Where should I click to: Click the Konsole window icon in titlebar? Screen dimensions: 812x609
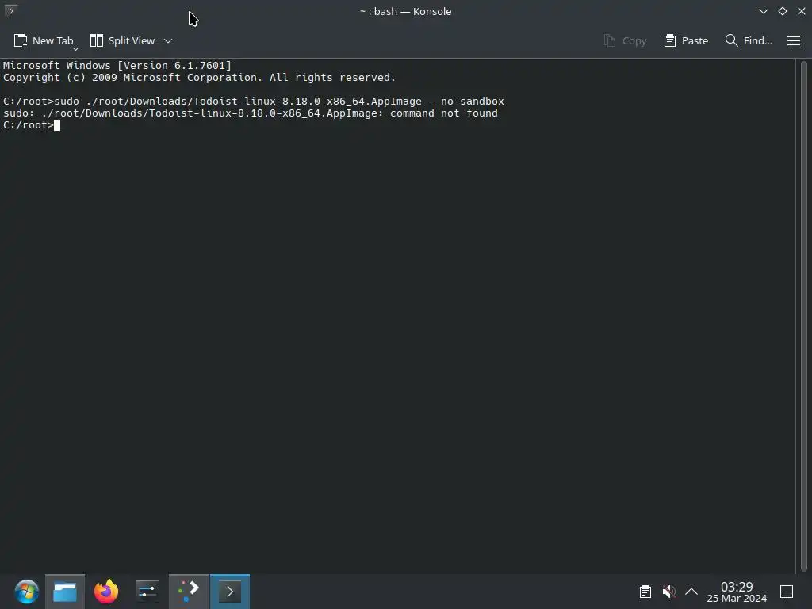point(10,10)
